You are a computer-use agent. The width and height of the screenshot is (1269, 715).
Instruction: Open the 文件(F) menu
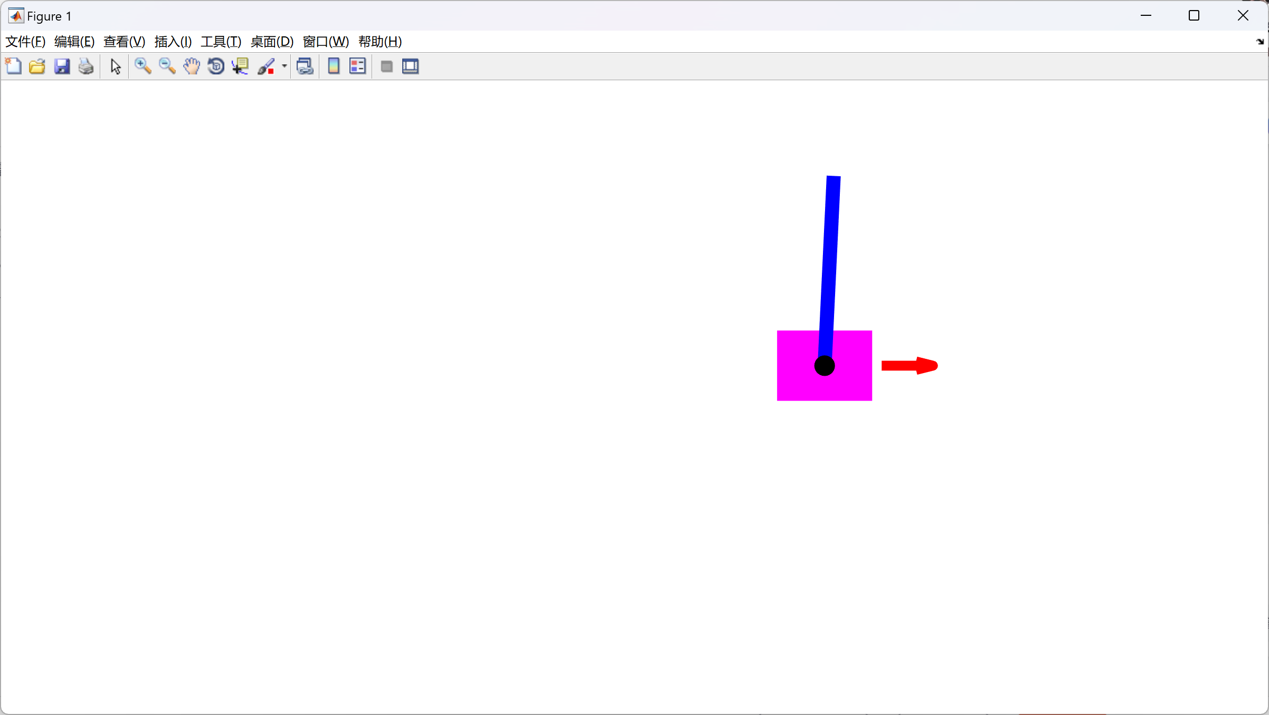pyautogui.click(x=25, y=42)
